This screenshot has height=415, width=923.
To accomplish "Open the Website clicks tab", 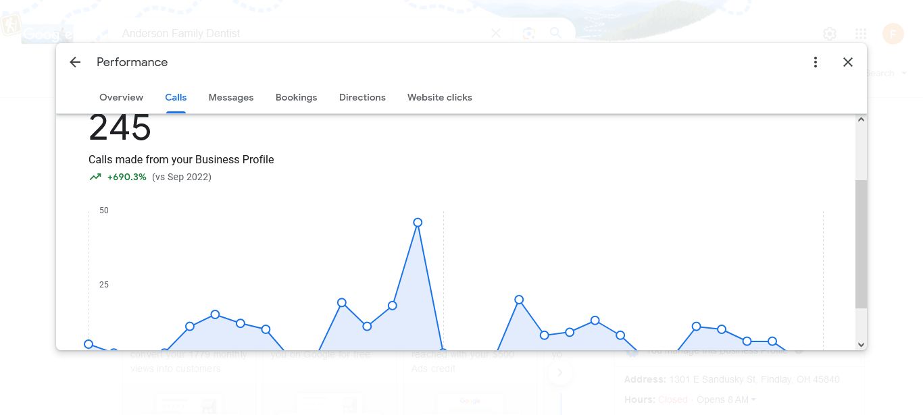I will click(x=440, y=97).
